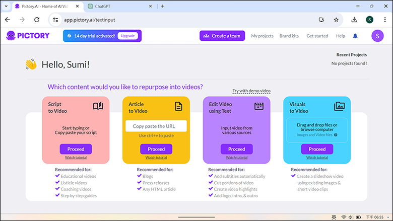Open the site information icon in address bar
The width and height of the screenshot is (393, 221).
coord(55,20)
